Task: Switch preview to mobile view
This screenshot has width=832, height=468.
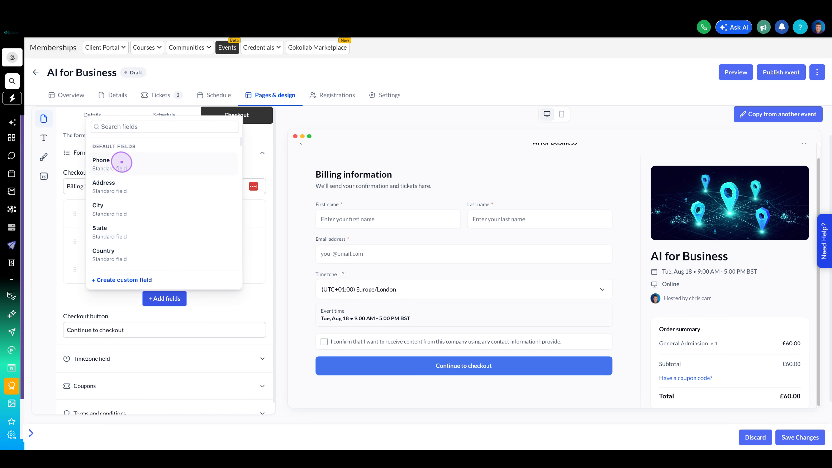Action: tap(562, 114)
